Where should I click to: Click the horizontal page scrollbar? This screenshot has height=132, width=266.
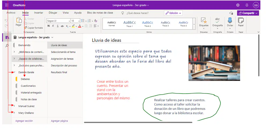coord(138,122)
